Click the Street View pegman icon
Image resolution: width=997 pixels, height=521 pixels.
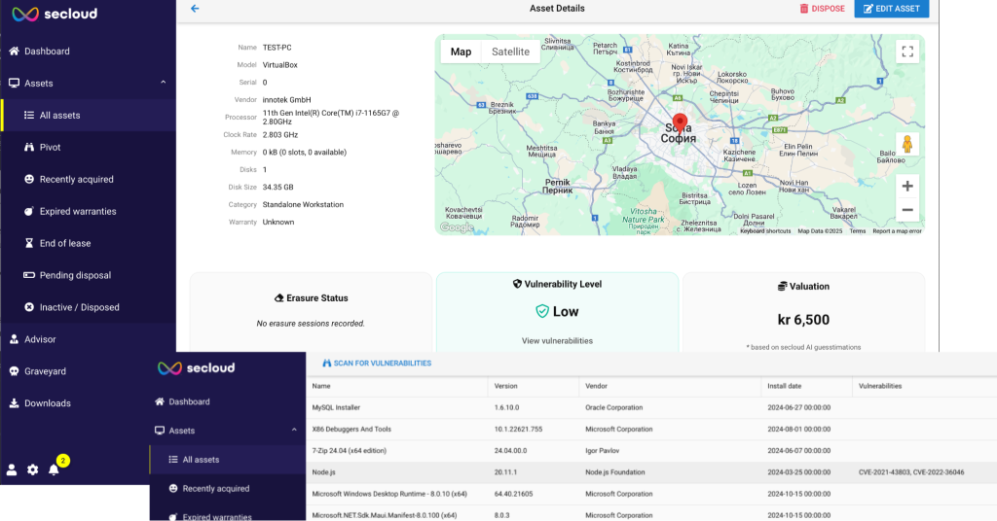tap(907, 145)
